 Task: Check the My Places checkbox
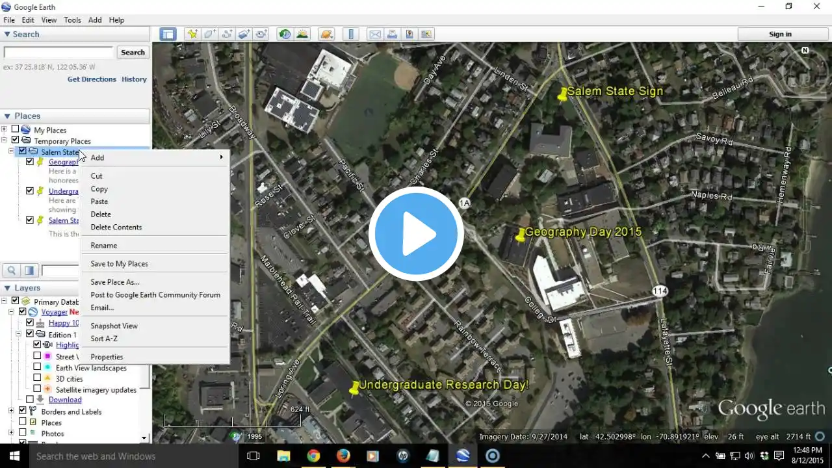[x=15, y=129]
